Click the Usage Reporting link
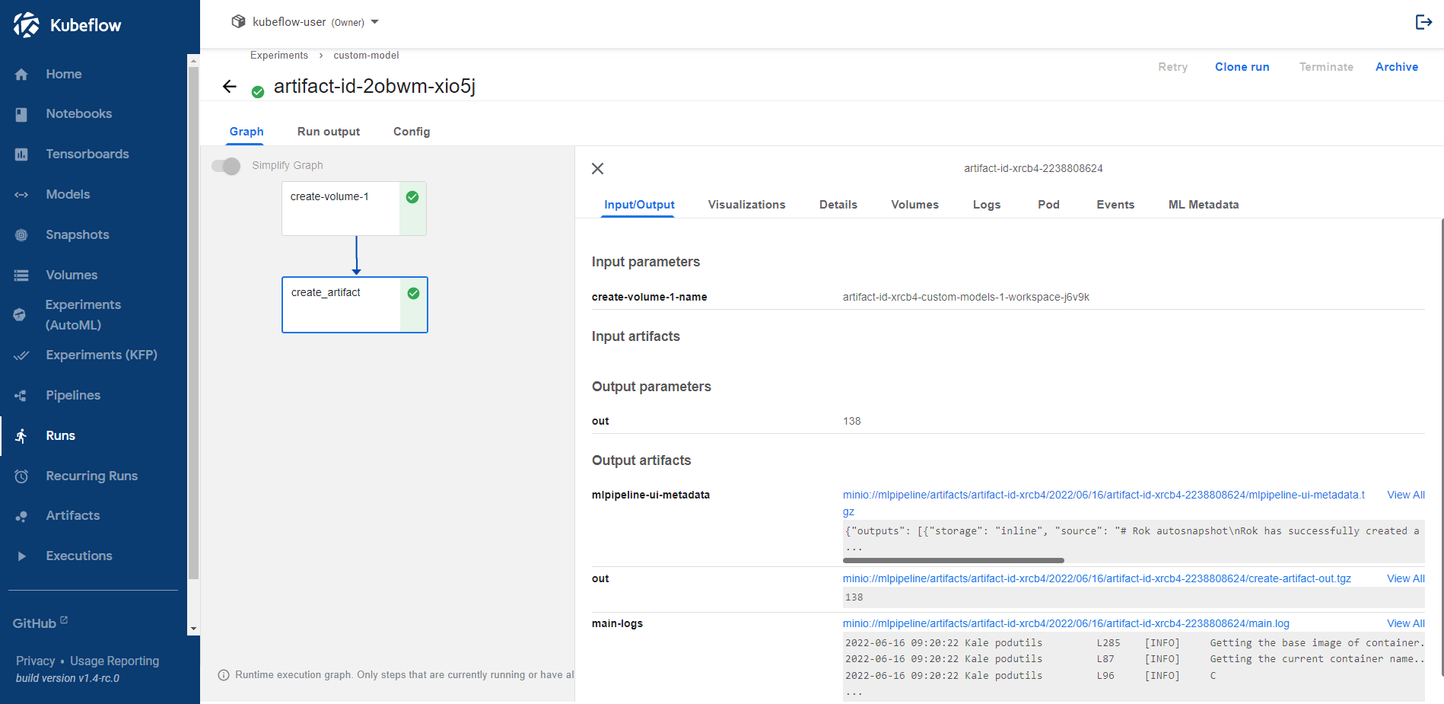This screenshot has width=1444, height=704. [x=114, y=661]
